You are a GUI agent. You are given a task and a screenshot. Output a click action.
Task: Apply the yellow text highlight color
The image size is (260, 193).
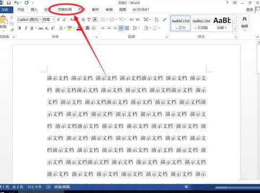(x=70, y=28)
